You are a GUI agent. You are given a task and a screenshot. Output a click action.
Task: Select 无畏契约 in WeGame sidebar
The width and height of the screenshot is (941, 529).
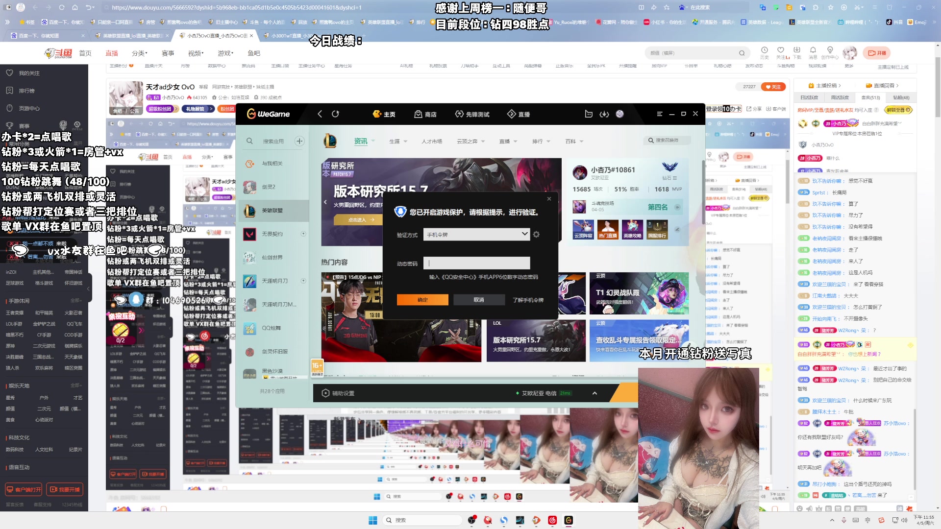point(272,234)
